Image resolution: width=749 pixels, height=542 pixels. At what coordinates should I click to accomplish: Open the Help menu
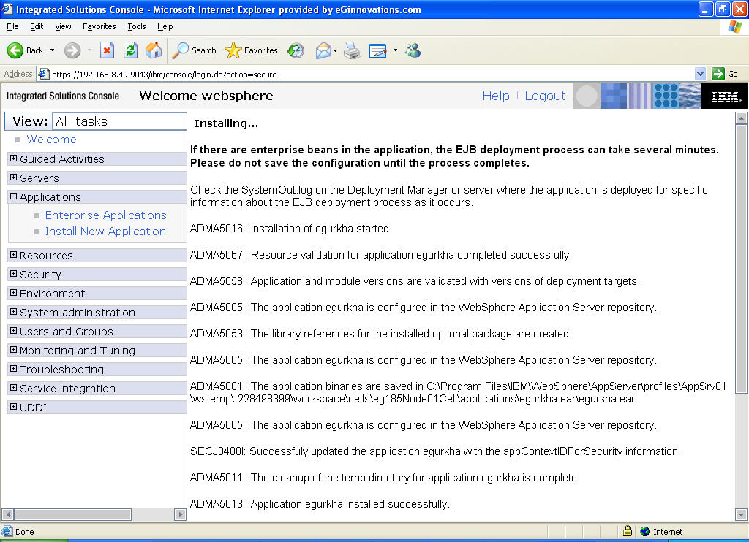click(x=165, y=26)
